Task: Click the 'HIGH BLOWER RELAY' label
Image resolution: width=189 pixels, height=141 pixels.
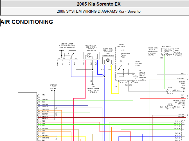Action: coord(67,47)
